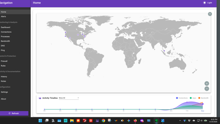
Task: Open Google Chrome from the taskbar
Action: pos(103,120)
